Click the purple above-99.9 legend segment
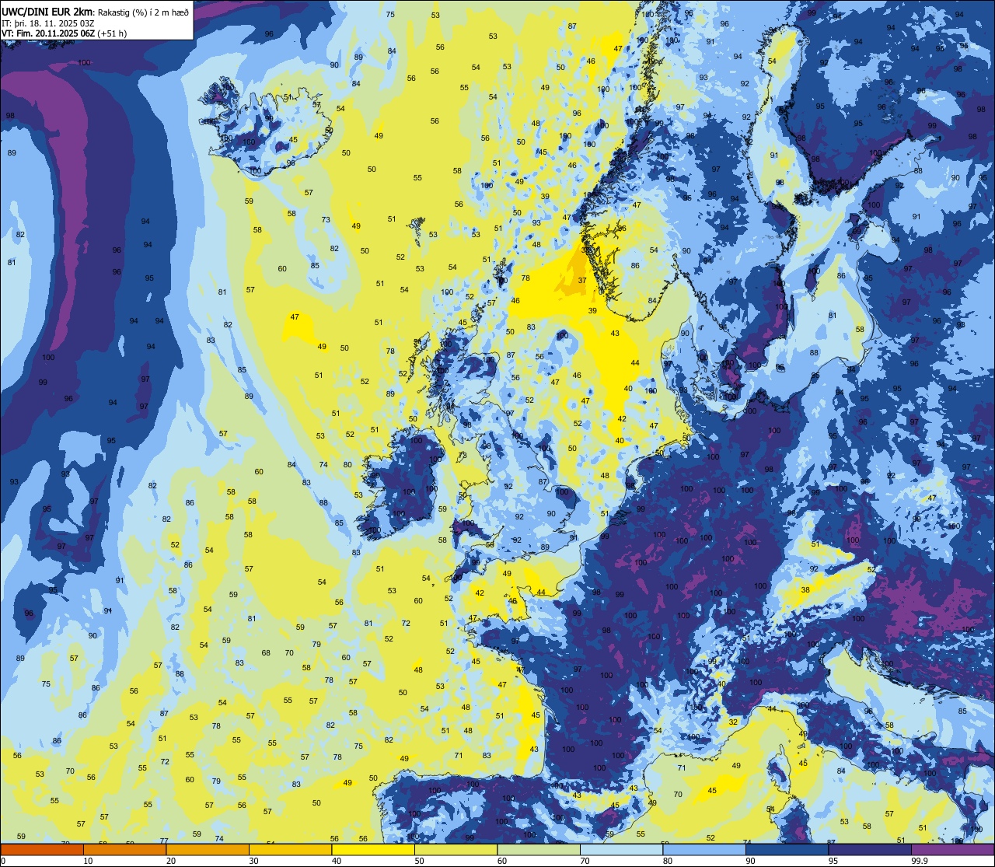The height and width of the screenshot is (867, 995). coord(953,849)
